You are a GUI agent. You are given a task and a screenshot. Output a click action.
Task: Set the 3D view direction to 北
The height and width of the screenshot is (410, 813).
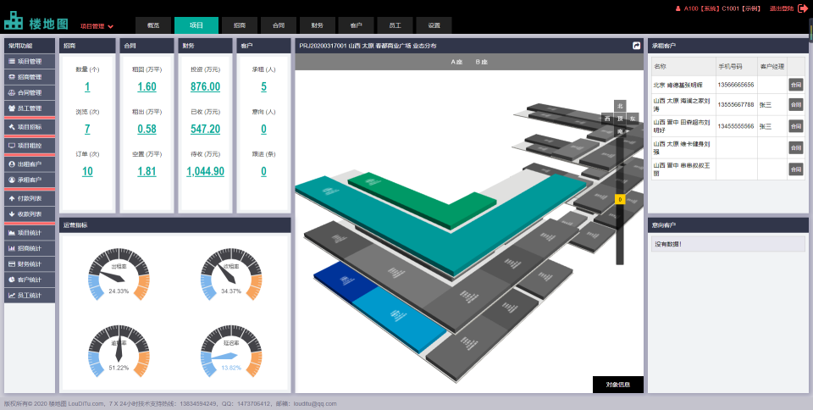tap(620, 106)
